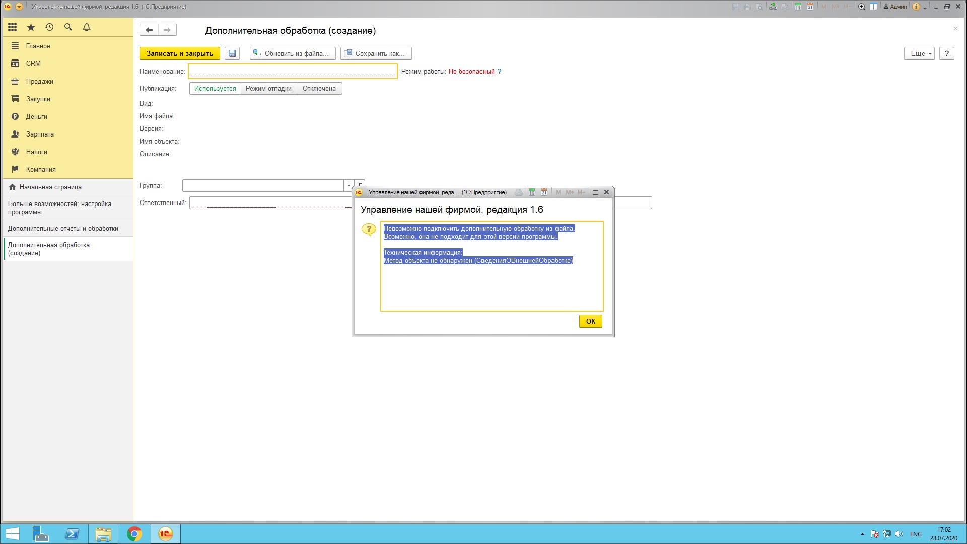Open Google Chrome from taskbar

point(134,534)
